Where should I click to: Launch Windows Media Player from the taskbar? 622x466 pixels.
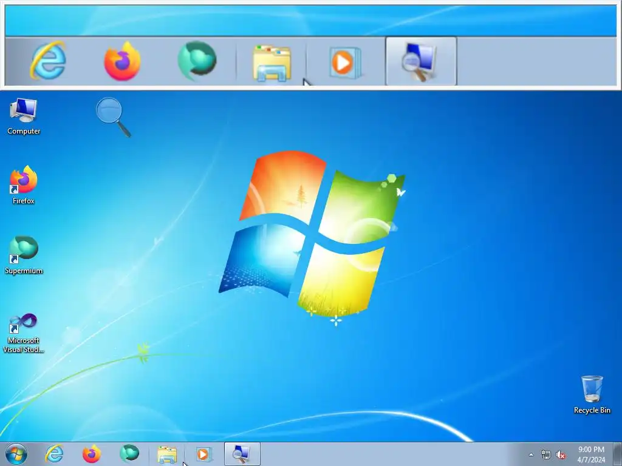[x=203, y=454]
